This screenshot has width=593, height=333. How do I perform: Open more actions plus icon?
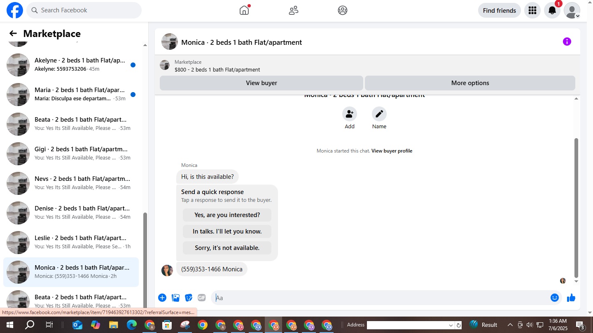coord(162,298)
